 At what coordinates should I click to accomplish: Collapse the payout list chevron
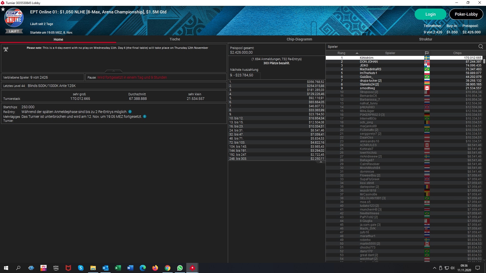click(x=321, y=162)
